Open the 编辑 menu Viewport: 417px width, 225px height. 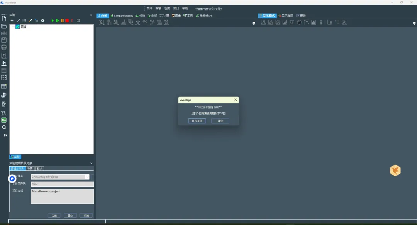[x=158, y=8]
